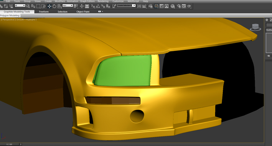The image size is (272, 146).
Task: Activate Select and Manipulate tool
Action: 82,6
